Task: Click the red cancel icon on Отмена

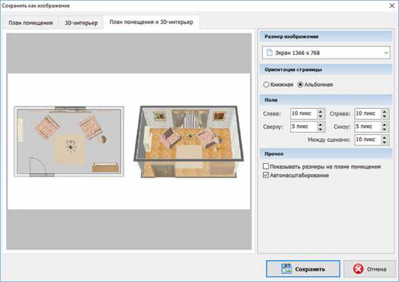Action: (x=357, y=269)
